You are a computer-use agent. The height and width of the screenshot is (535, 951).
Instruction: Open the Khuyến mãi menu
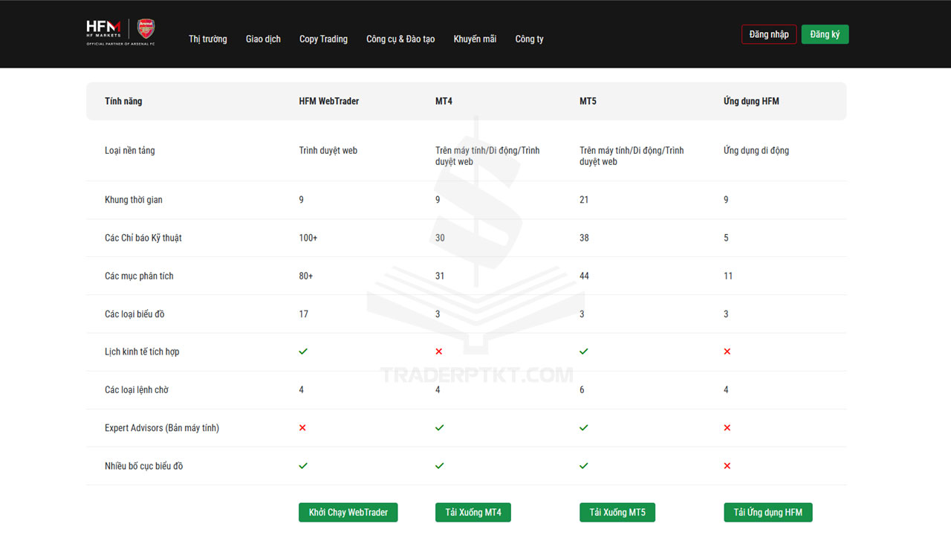(x=475, y=39)
